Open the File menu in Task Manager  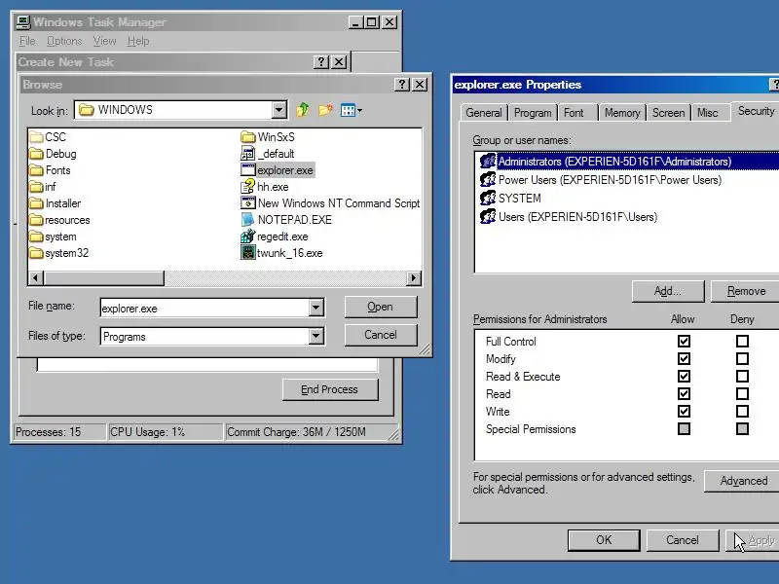tap(27, 41)
